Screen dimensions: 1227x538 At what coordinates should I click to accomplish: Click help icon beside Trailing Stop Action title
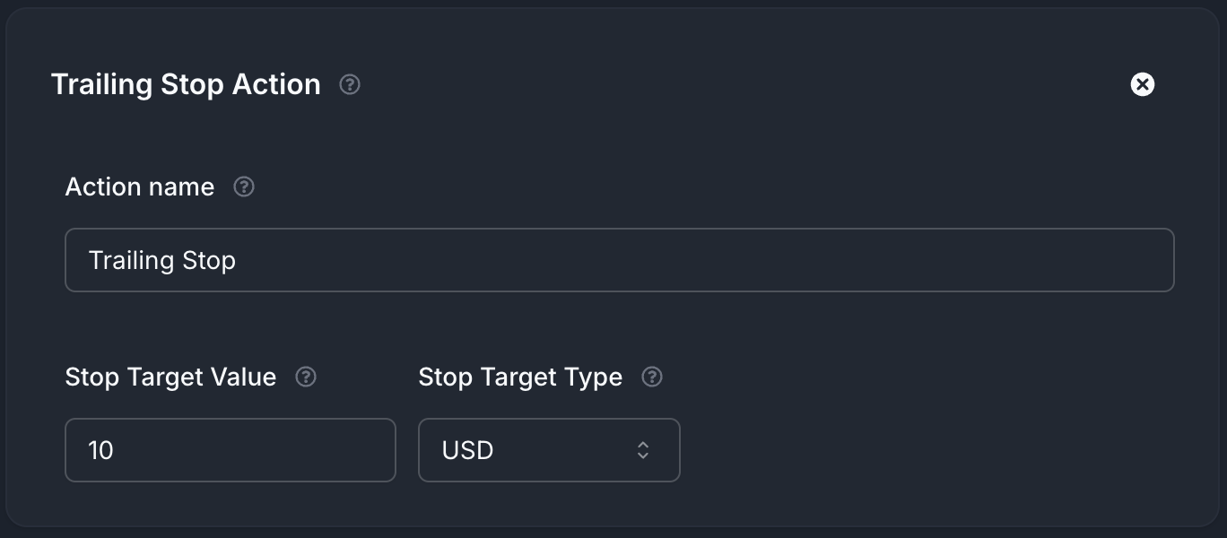tap(350, 84)
